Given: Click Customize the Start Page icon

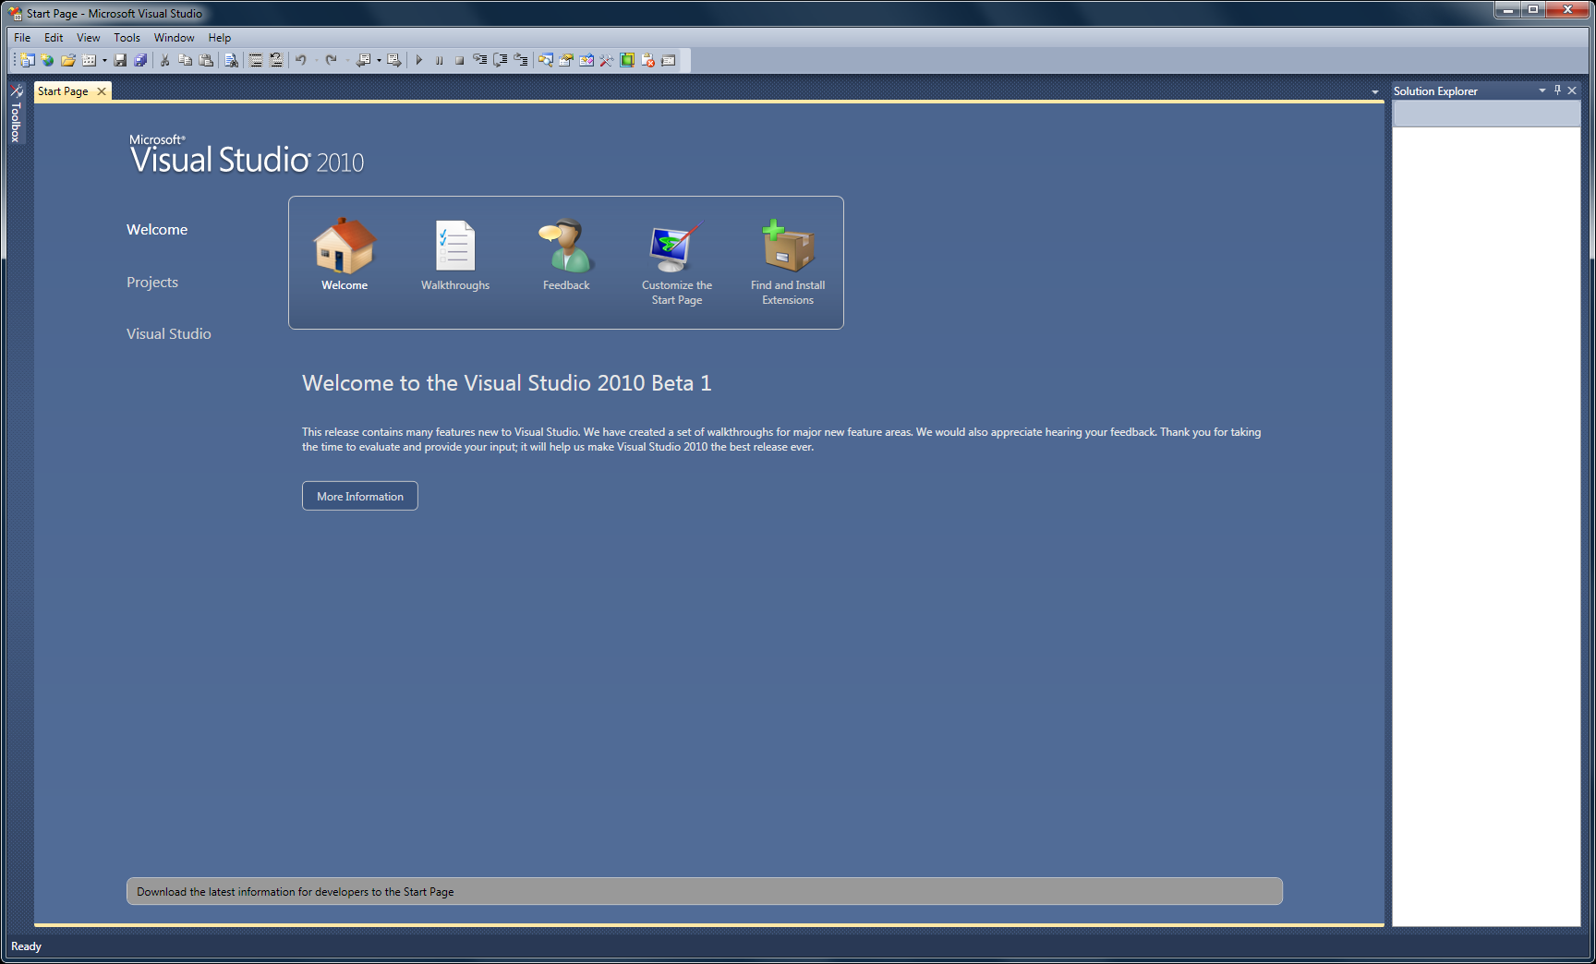Looking at the screenshot, I should (677, 246).
